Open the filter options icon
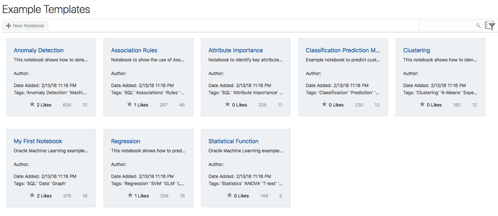 [491, 26]
